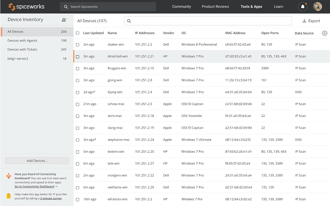Open the Learn menu

click(279, 7)
